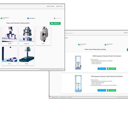Click 'Please select the type of testing method.' text
This screenshot has height=128, width=128.
18,23
